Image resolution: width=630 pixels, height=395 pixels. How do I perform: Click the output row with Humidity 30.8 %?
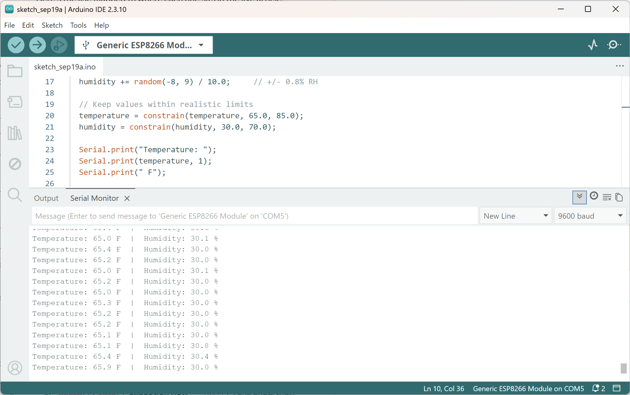(125, 346)
